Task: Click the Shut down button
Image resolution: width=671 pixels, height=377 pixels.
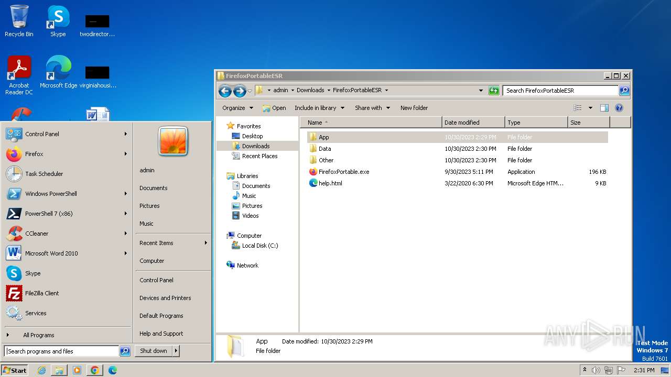Action: [154, 351]
